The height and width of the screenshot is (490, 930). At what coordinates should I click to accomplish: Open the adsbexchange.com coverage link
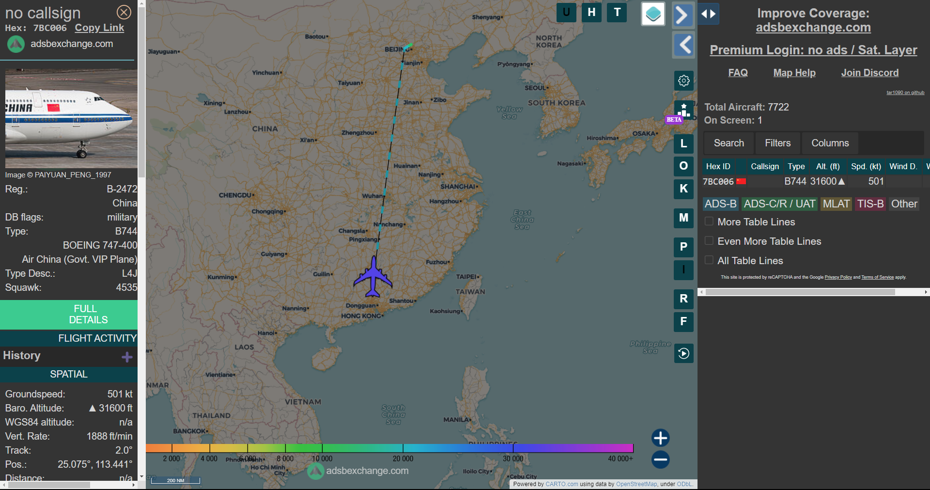click(x=813, y=28)
